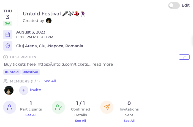193x127 pixels.
Task: Open See All next to Members
Action: click(50, 81)
